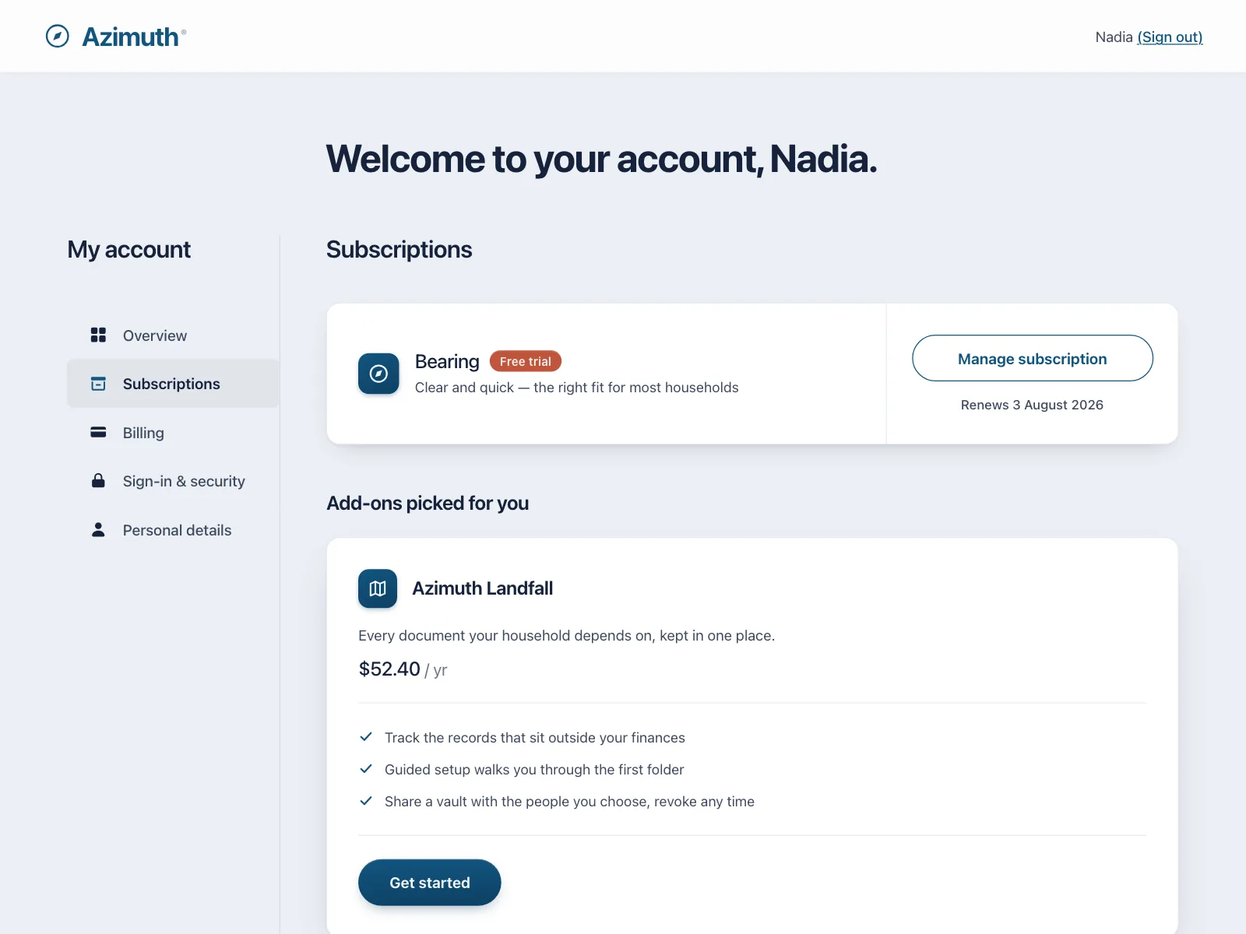Image resolution: width=1246 pixels, height=934 pixels.
Task: Click the Bearing compass plan icon
Action: click(x=378, y=374)
